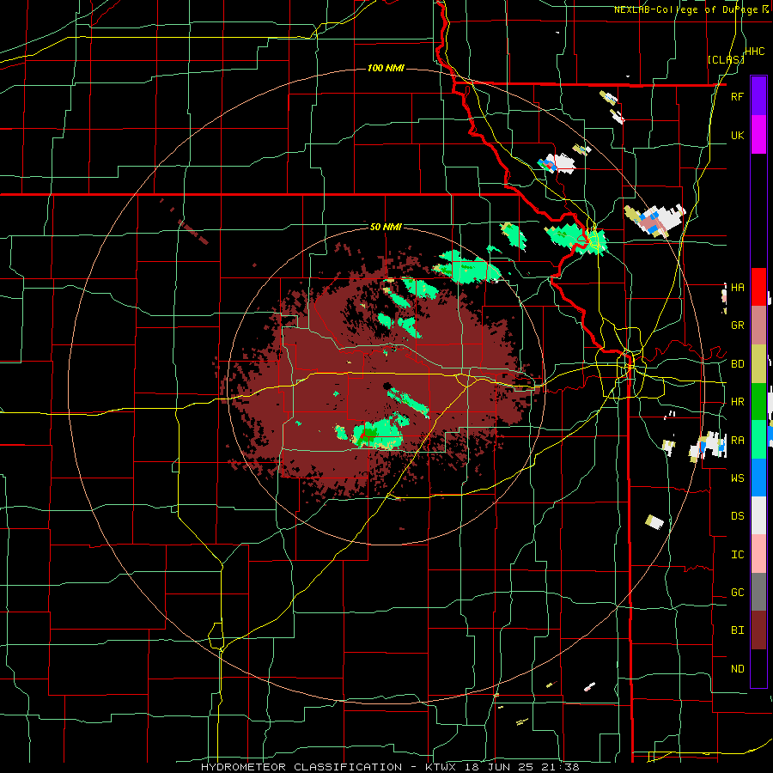Click the light green RA legend swatch

(x=758, y=439)
